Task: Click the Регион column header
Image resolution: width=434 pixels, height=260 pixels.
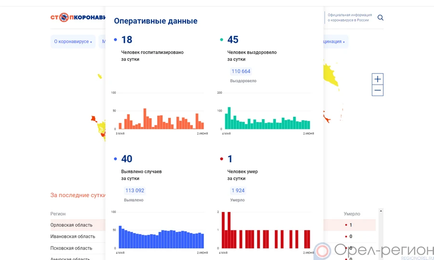Action: point(58,214)
